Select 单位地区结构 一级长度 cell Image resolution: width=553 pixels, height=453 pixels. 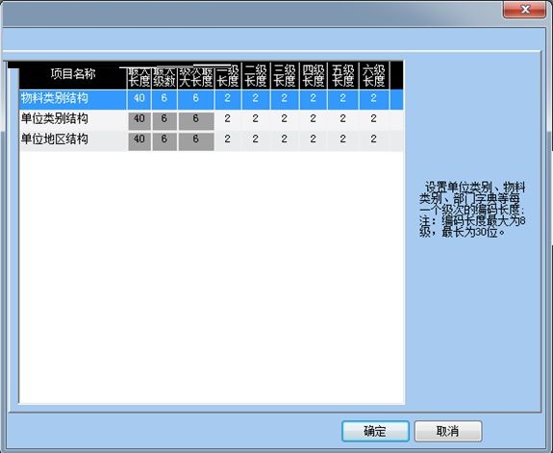[228, 139]
